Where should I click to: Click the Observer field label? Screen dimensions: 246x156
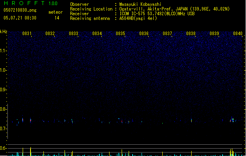click(x=79, y=4)
